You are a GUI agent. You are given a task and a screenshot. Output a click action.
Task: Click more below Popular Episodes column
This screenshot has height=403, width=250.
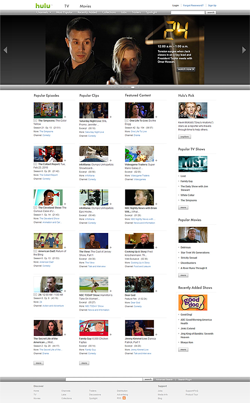click(x=39, y=363)
